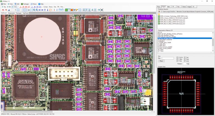
Task: Select SOT-23 in Components in Memory list
Action: 160,32
